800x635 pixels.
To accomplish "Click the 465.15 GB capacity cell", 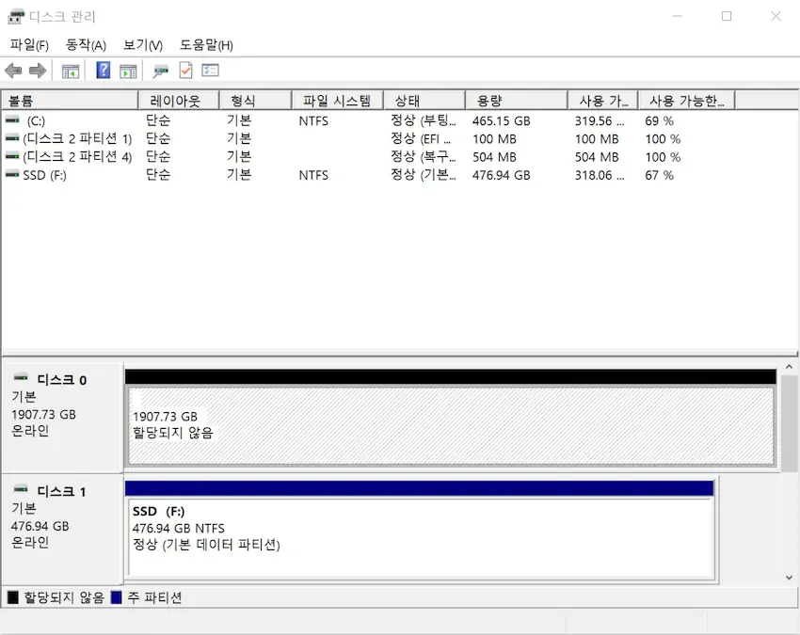I will click(501, 120).
